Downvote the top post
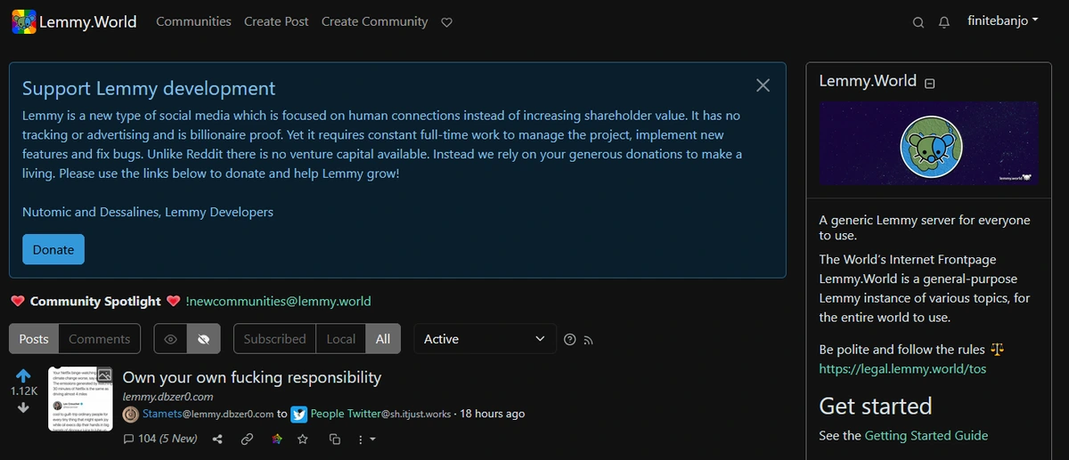Image resolution: width=1069 pixels, height=460 pixels. point(24,408)
